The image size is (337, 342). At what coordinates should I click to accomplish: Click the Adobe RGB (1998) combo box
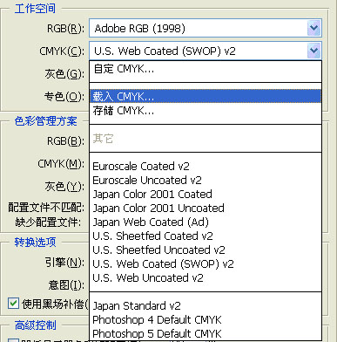tap(206, 28)
